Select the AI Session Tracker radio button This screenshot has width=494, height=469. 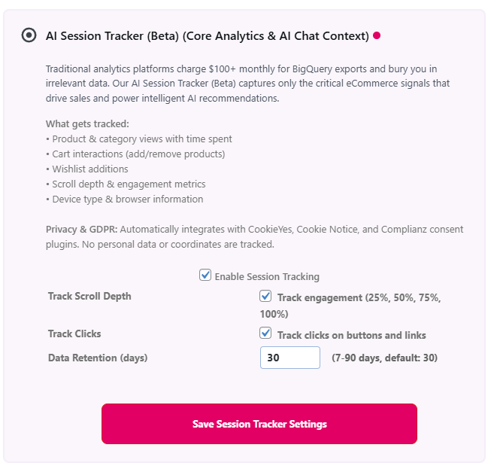point(29,35)
